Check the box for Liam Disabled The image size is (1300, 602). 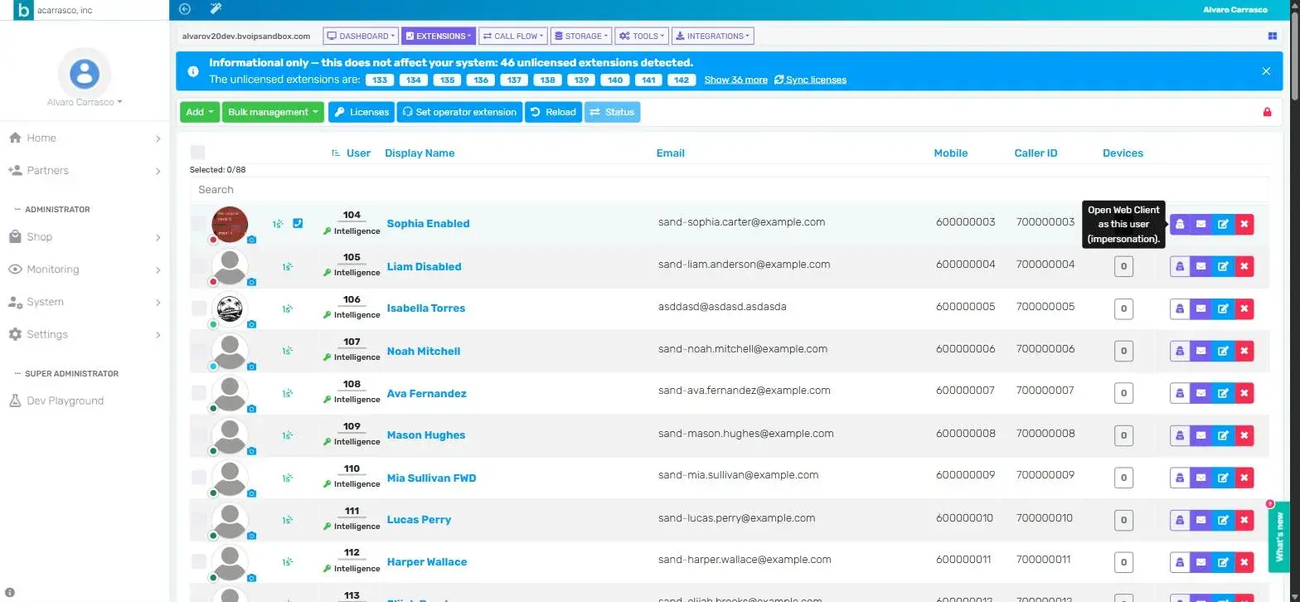coord(199,265)
